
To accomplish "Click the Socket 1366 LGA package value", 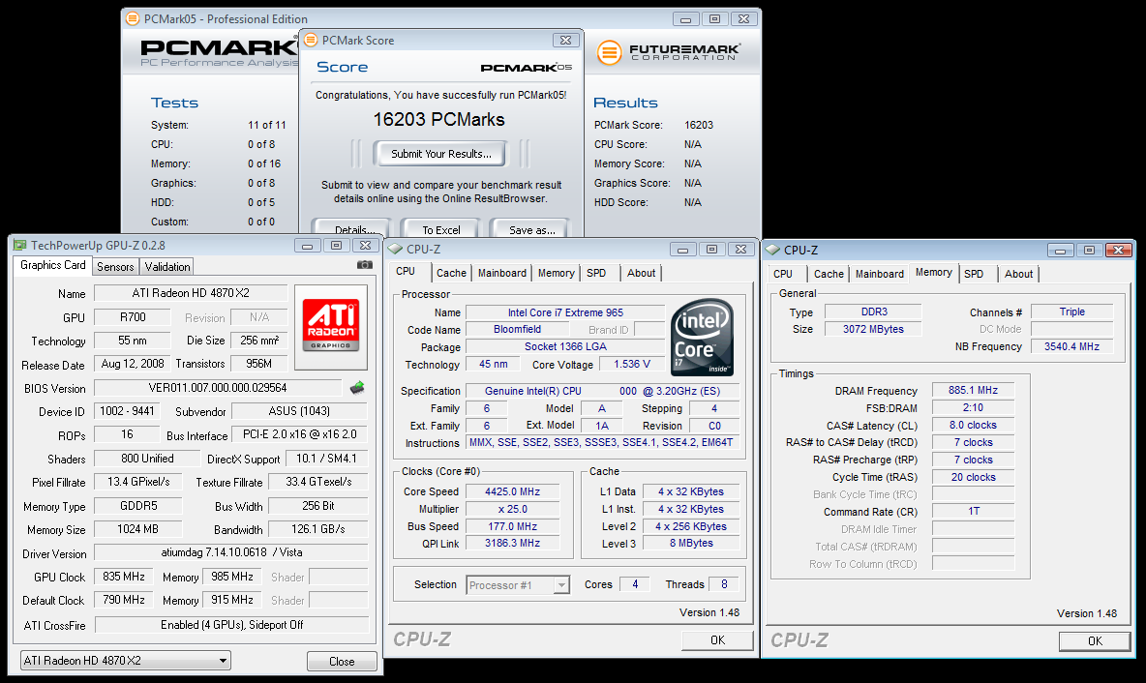I will pos(565,347).
